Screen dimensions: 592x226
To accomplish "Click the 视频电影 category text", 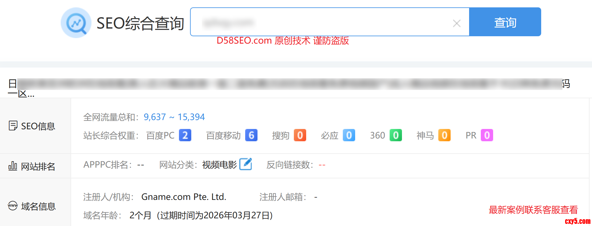I will pyautogui.click(x=219, y=165).
